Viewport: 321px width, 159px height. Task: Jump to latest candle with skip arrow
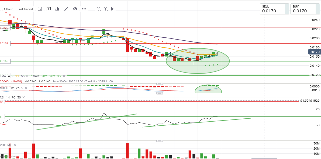[x=113, y=9]
